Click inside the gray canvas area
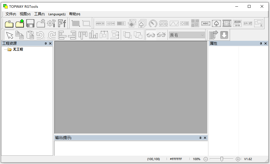Viewport: 270px width, 164px height. [131, 87]
